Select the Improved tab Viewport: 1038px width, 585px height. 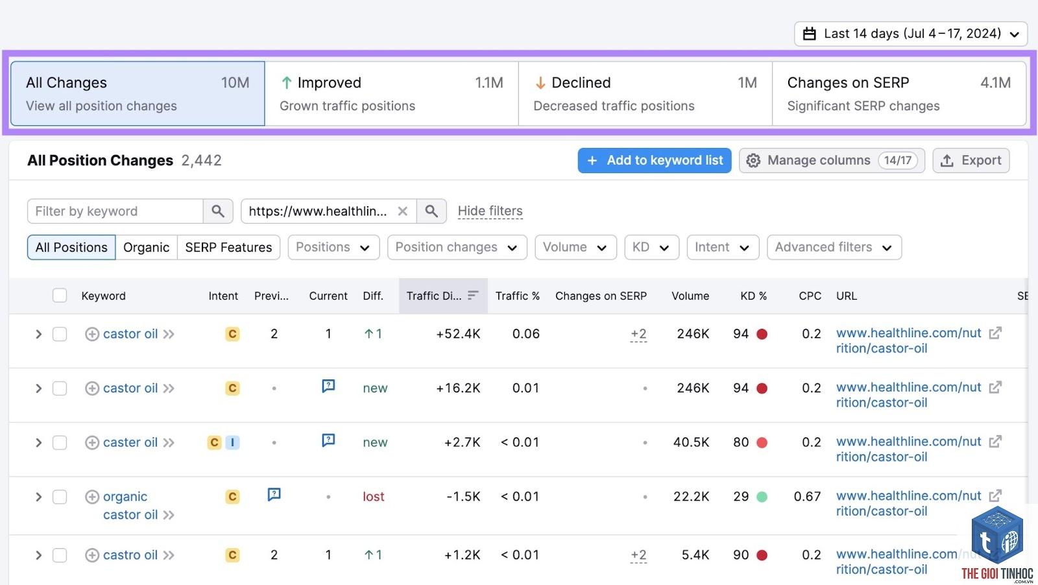[391, 93]
